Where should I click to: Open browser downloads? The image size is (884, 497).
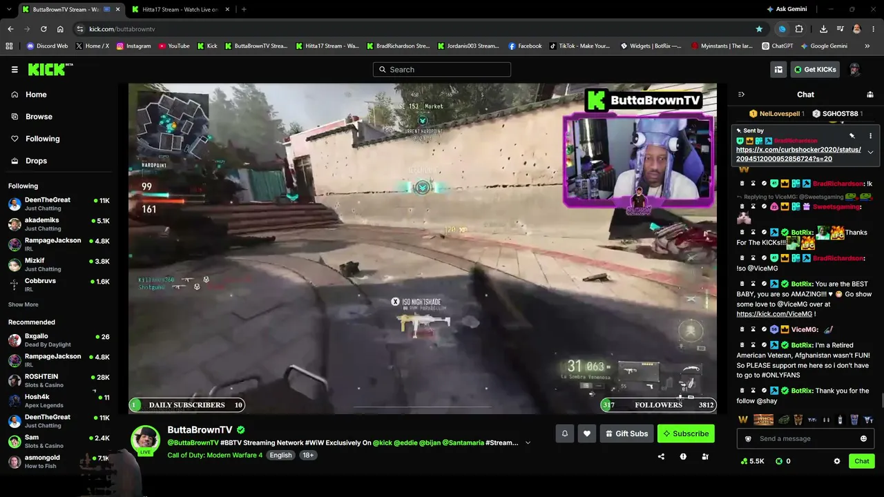823,29
